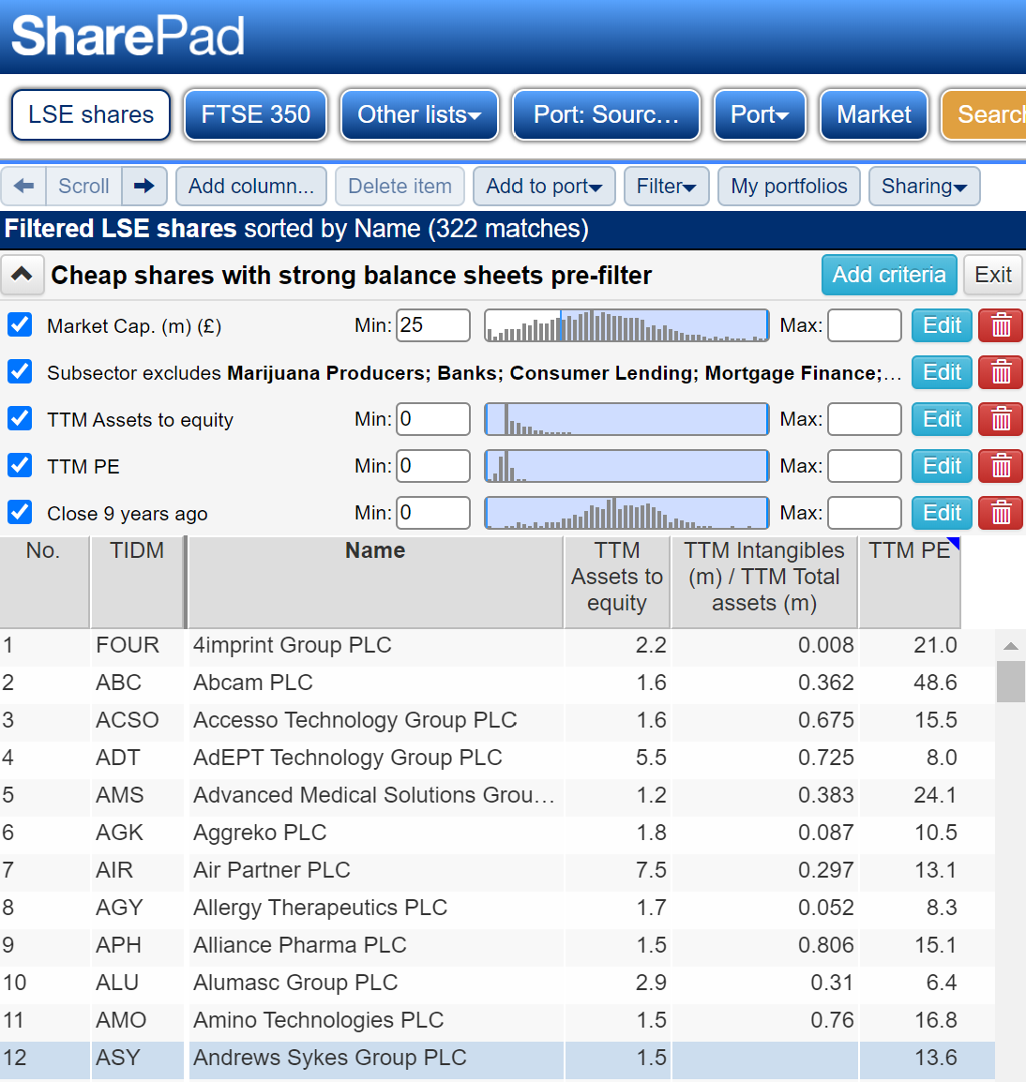Select the Andrews Sykes Group PLC row
1026x1082 pixels.
(497, 1058)
